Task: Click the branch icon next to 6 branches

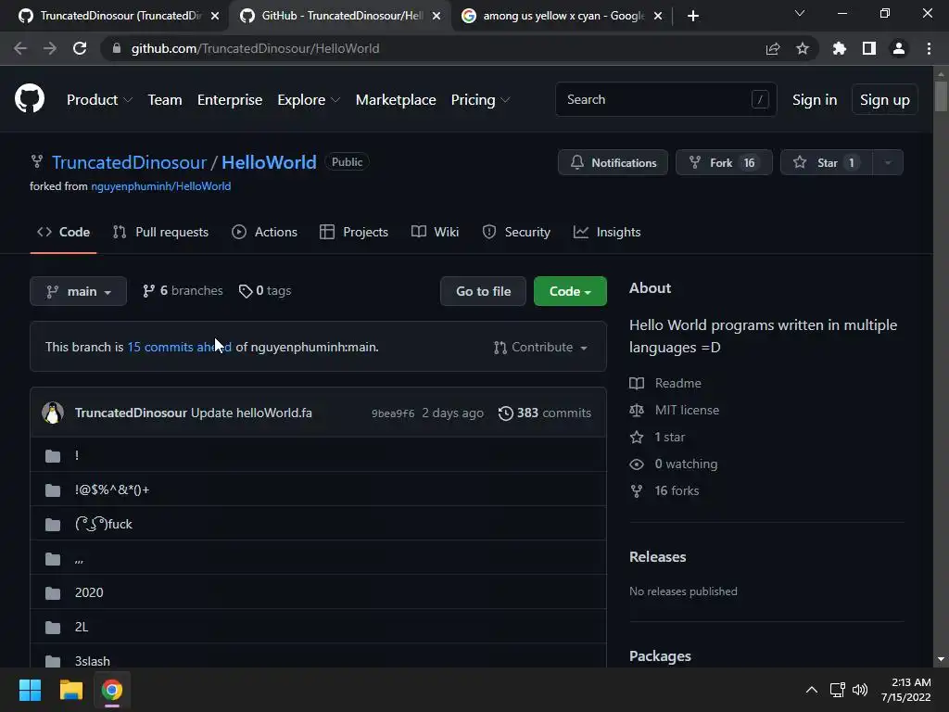Action: 148,291
